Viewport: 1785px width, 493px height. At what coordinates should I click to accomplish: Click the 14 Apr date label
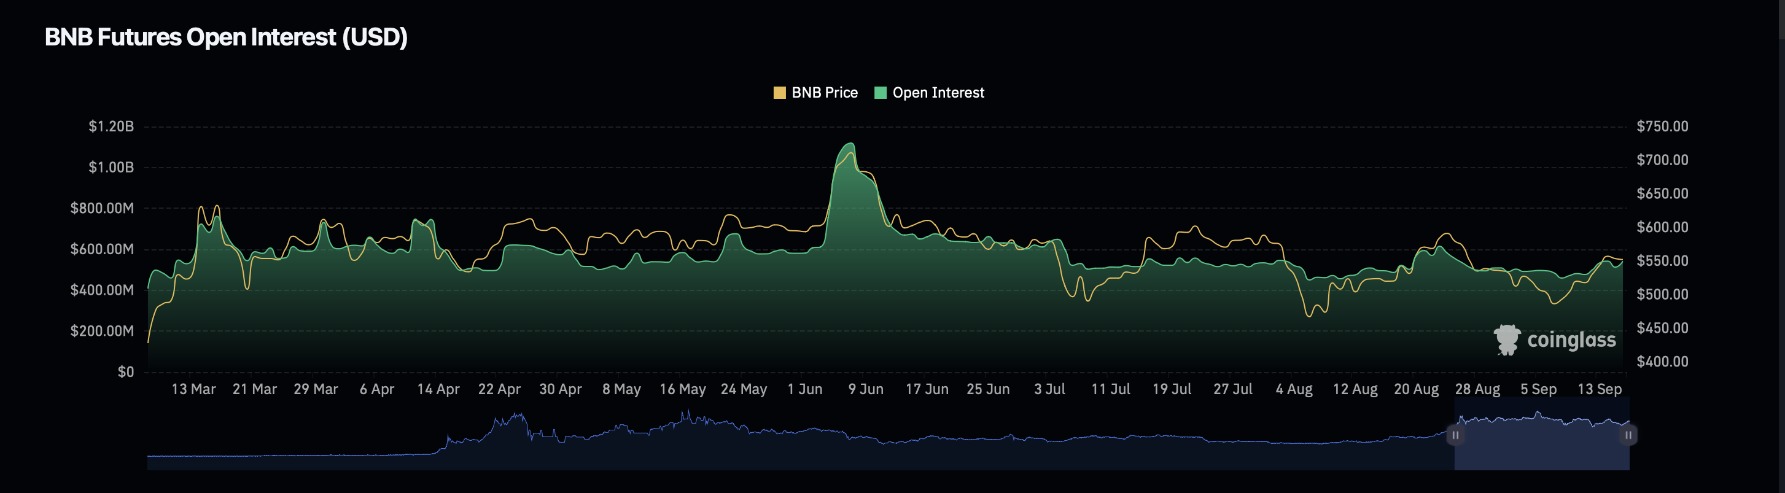[438, 389]
